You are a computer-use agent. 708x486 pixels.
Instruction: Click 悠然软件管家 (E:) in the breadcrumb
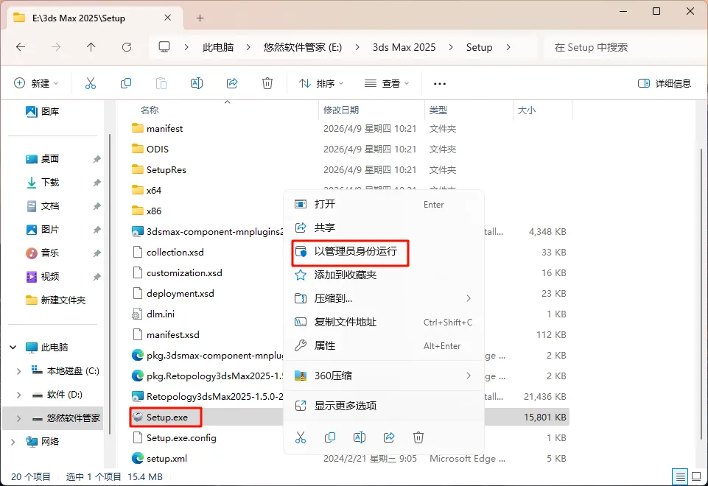point(303,47)
